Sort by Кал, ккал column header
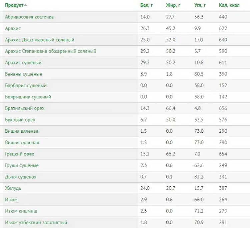The height and width of the screenshot is (228, 250). click(x=229, y=5)
